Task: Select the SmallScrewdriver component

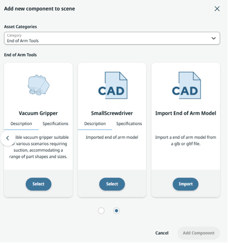Action: pos(112,184)
